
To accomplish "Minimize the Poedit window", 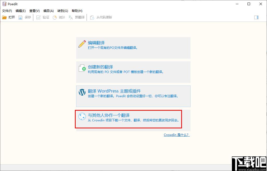I will (237, 4).
